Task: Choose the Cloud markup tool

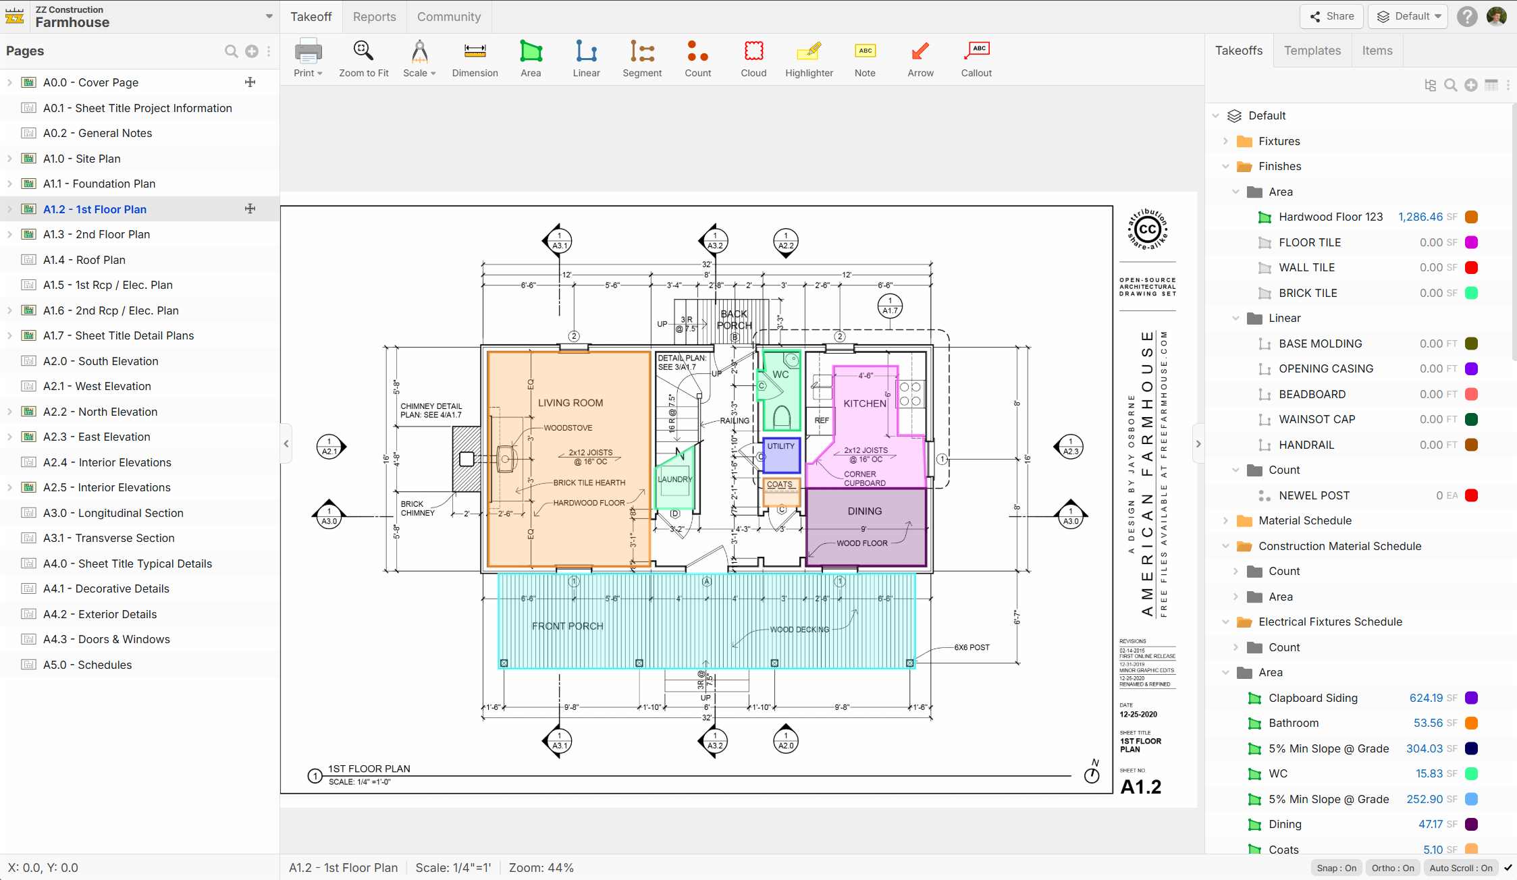Action: [753, 59]
